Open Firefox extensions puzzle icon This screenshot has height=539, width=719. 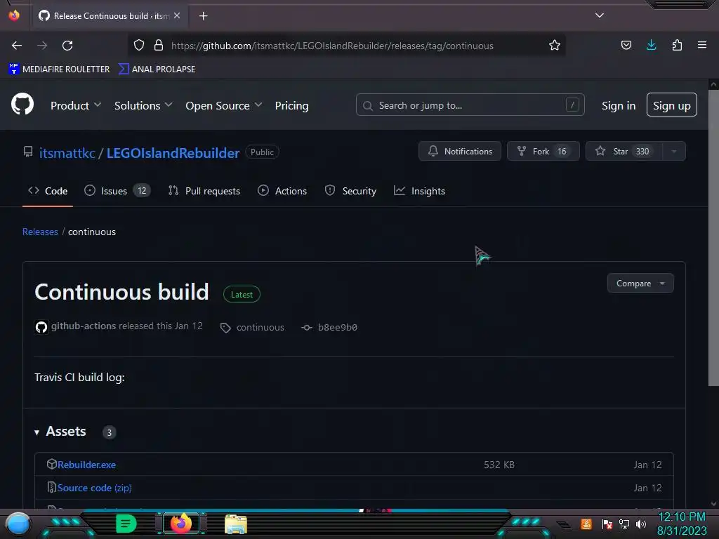677,46
